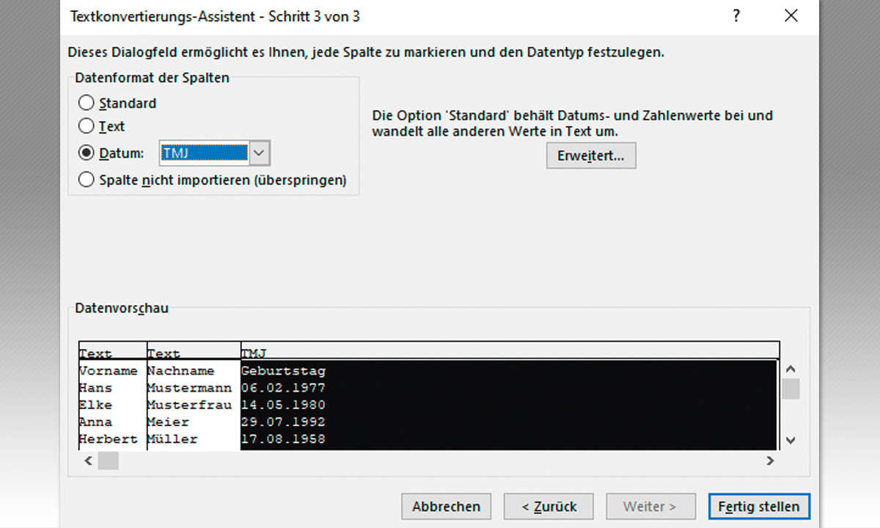Image resolution: width=880 pixels, height=528 pixels.
Task: Click preview scroll left arrow
Action: click(88, 461)
